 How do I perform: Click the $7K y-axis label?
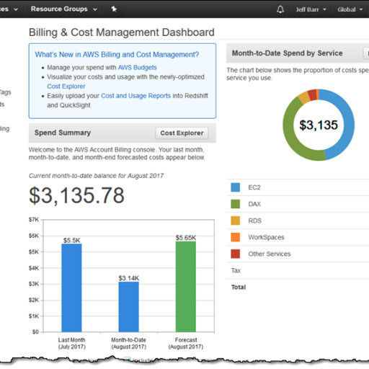pos(34,220)
